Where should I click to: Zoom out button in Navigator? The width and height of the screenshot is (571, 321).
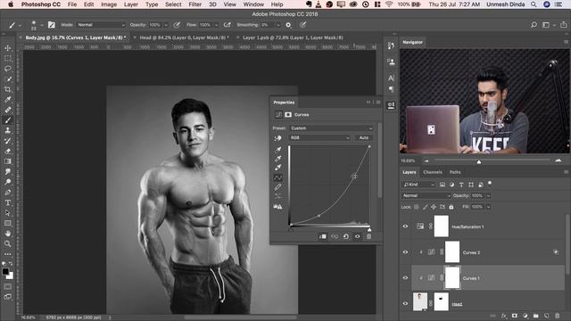[x=426, y=160]
